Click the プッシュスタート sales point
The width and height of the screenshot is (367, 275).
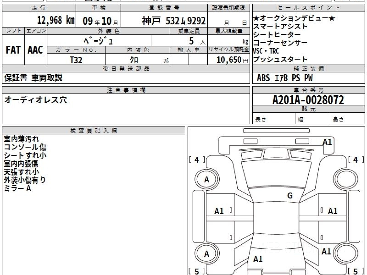[280, 59]
